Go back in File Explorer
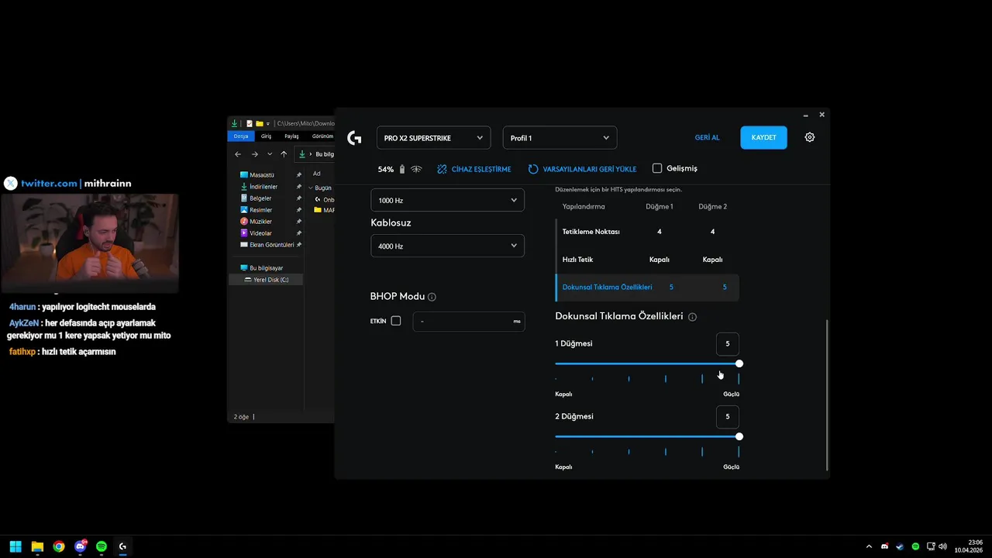Screen dimensions: 992x558 click(x=238, y=154)
